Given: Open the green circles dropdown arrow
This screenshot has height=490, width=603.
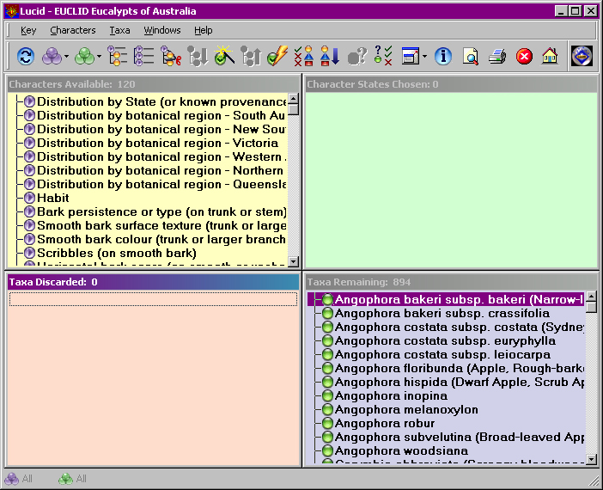Looking at the screenshot, I should (100, 57).
